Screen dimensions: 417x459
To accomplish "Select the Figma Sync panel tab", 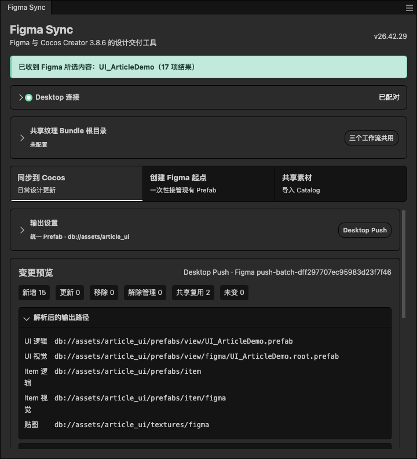I will pyautogui.click(x=26, y=8).
